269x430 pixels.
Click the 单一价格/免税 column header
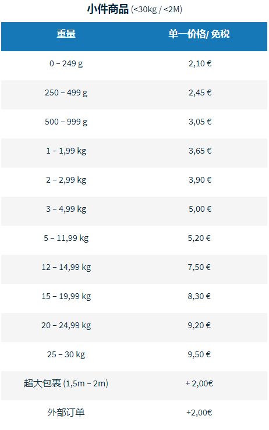[x=199, y=34]
